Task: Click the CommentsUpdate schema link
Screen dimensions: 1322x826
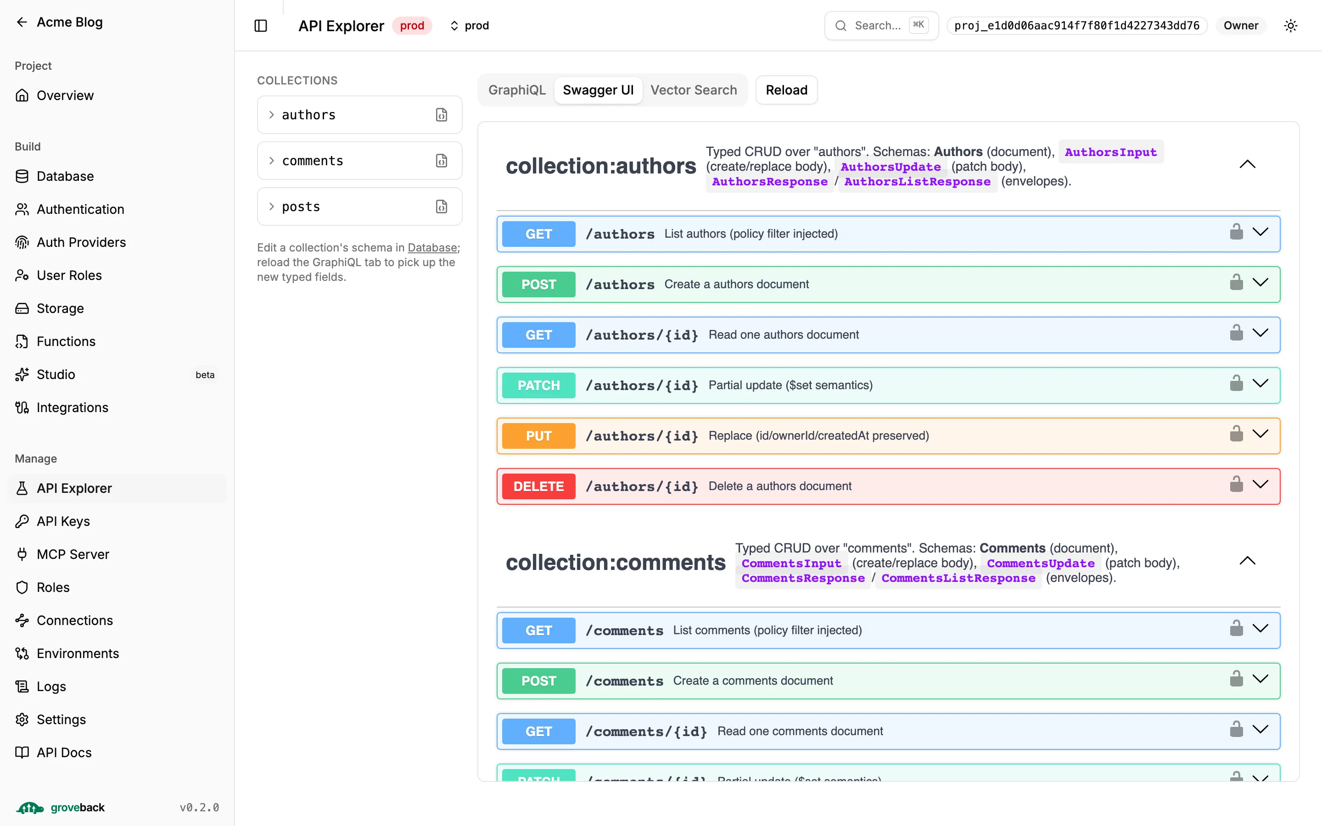Action: point(1041,563)
